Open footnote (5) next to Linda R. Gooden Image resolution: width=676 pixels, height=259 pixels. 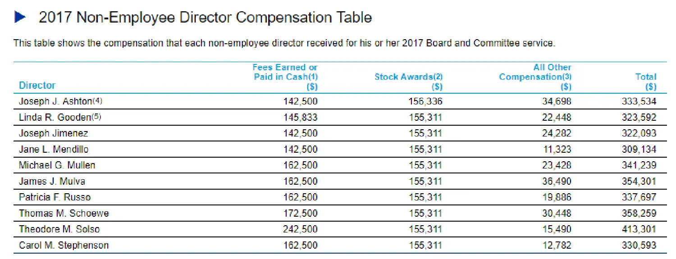click(96, 117)
